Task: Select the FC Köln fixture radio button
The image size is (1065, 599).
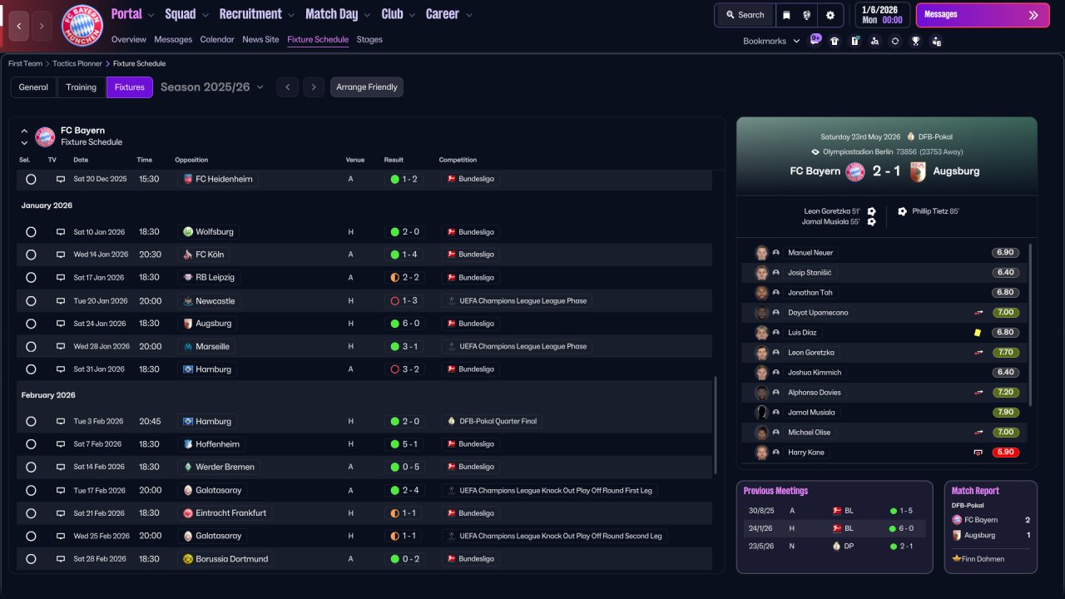Action: coord(31,255)
